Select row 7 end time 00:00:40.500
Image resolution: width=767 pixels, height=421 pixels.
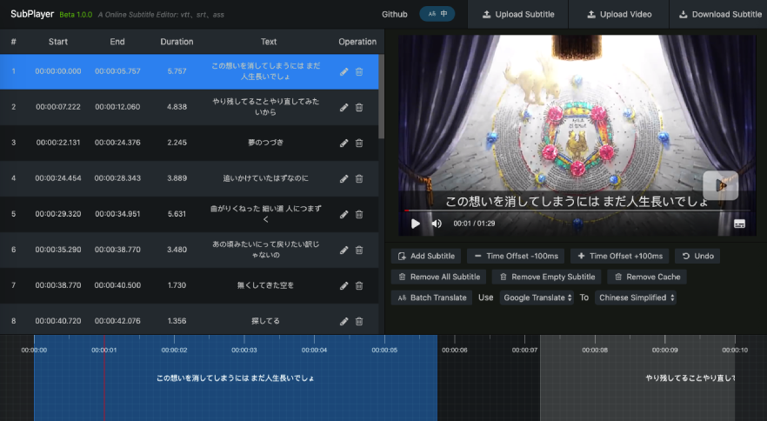click(x=117, y=285)
